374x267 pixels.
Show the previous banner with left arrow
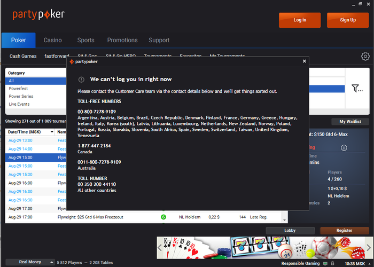[x=160, y=248]
